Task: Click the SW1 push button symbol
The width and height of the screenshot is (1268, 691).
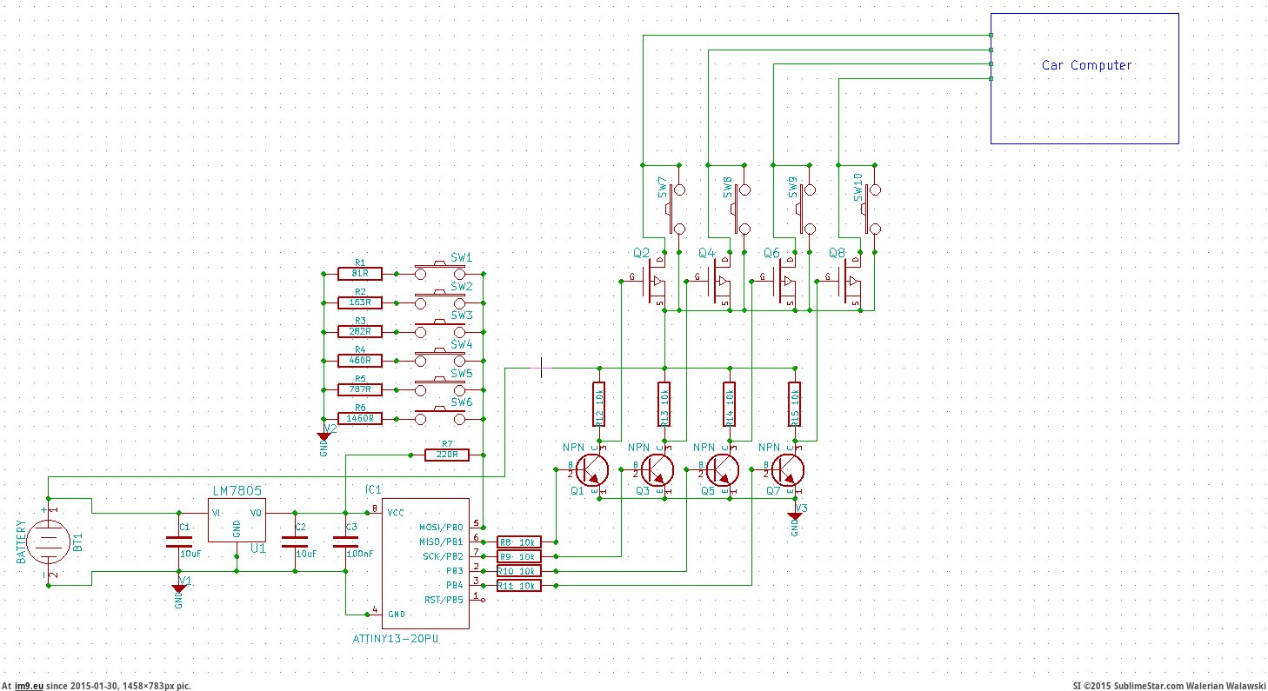Action: click(x=437, y=273)
